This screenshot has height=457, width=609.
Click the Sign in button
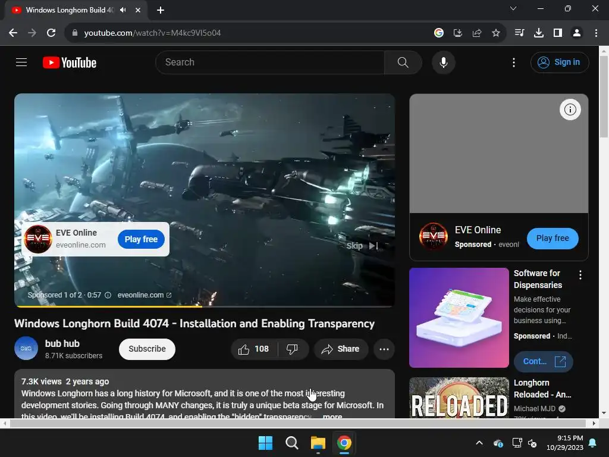(x=559, y=62)
